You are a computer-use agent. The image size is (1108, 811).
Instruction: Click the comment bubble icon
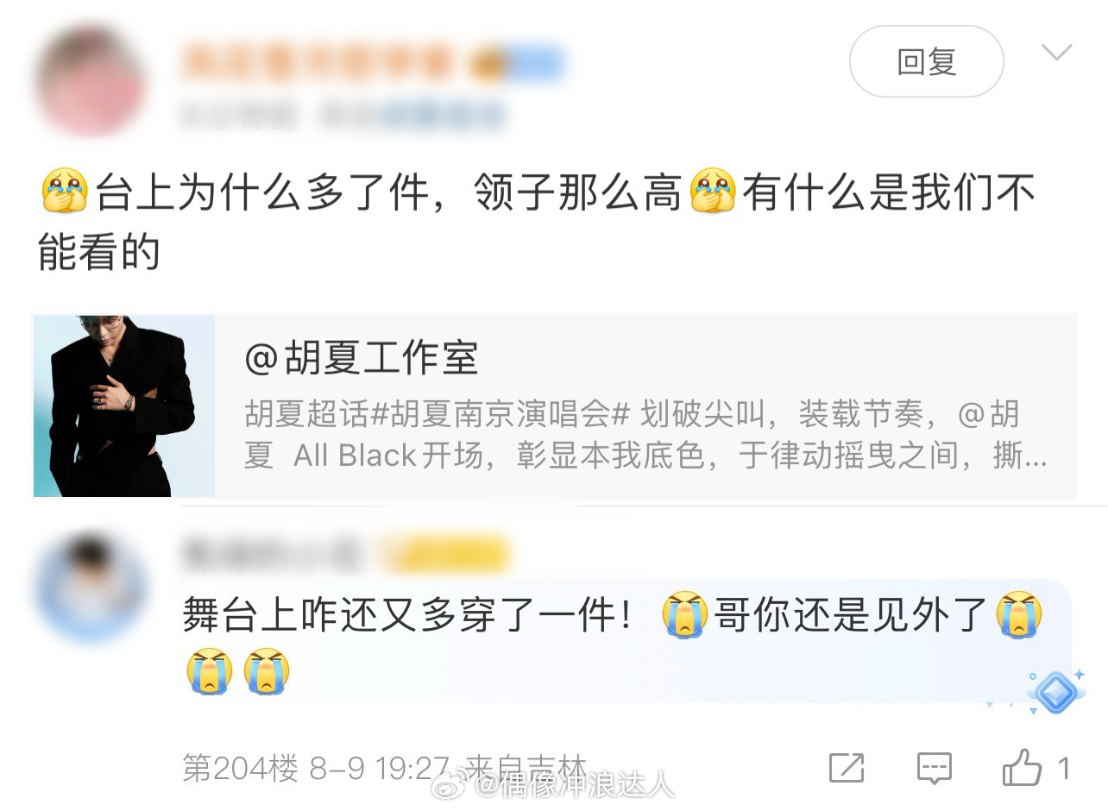tap(934, 768)
